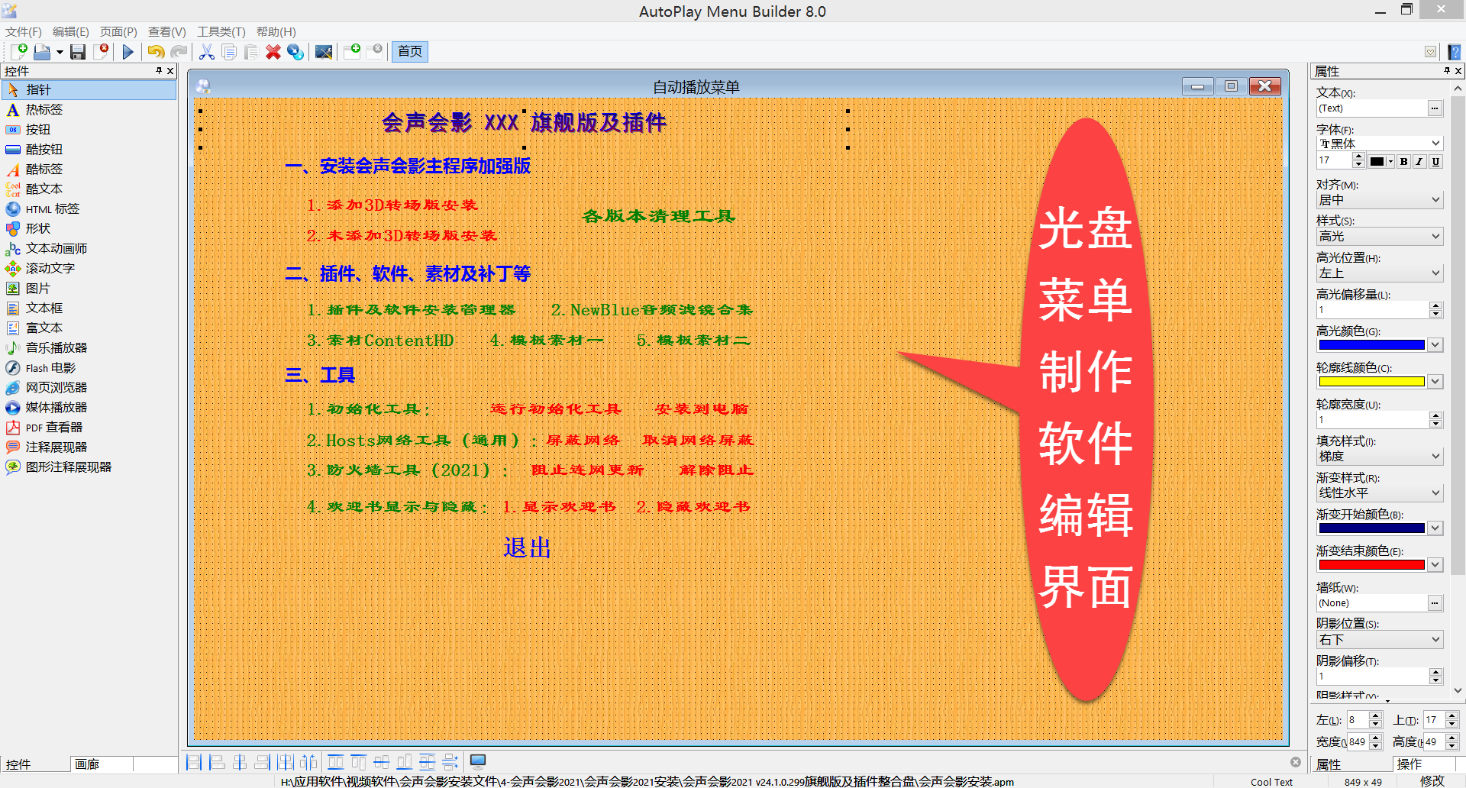Viewport: 1466px width, 788px height.
Task: Select 各版本清理工具 label on canvas
Action: pos(658,216)
